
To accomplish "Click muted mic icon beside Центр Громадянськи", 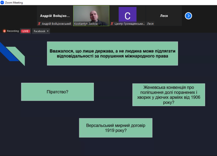I will (x=112, y=24).
